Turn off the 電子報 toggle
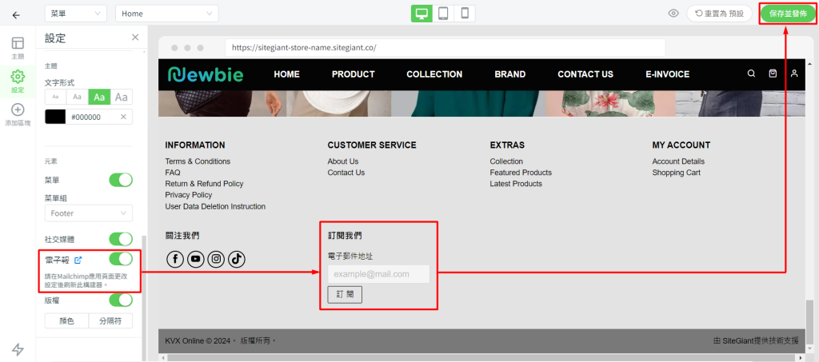Screen dimensions: 819x362 point(121,259)
